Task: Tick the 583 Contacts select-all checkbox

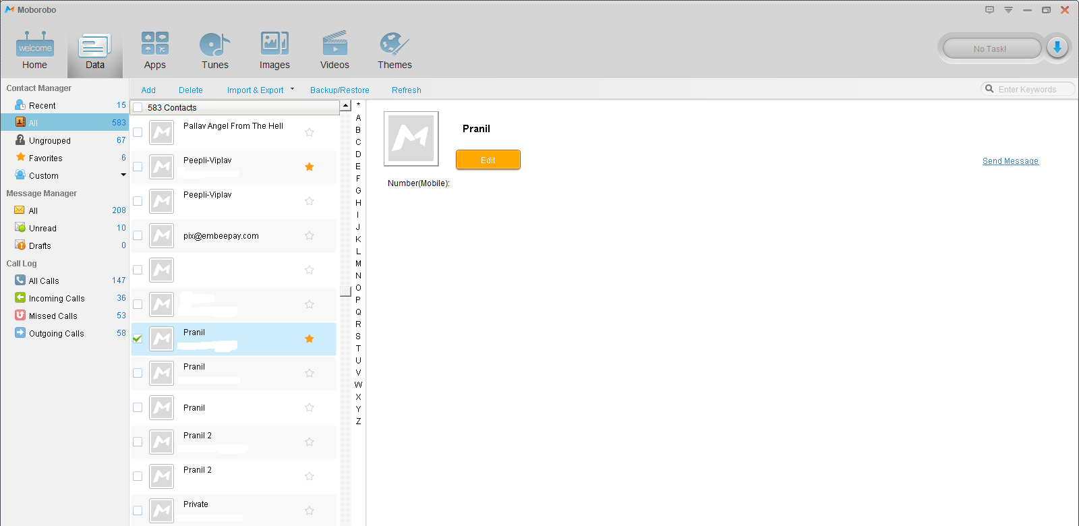Action: click(138, 107)
